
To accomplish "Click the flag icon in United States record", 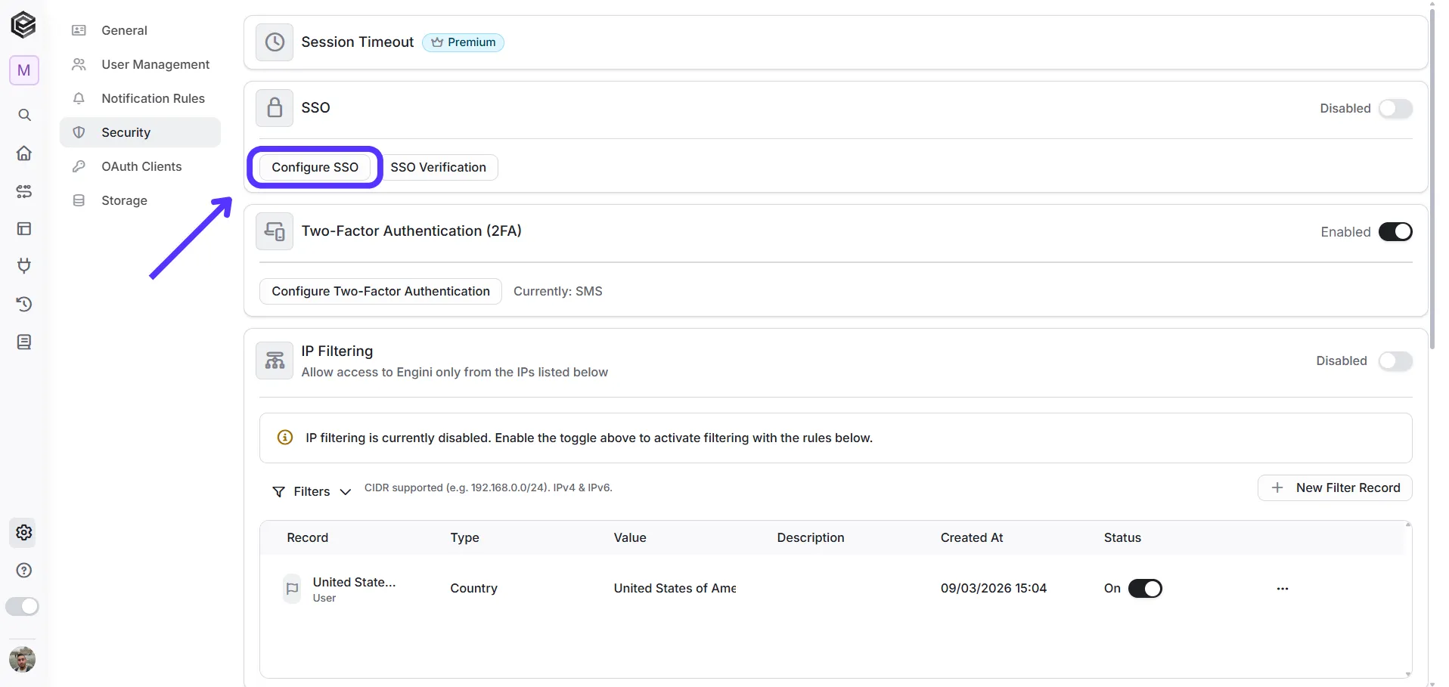I will 292,589.
